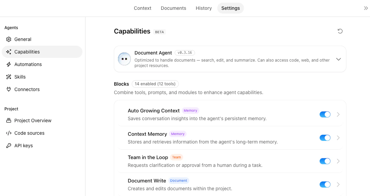Collapse the panel with the double-chevron icon

point(366,8)
